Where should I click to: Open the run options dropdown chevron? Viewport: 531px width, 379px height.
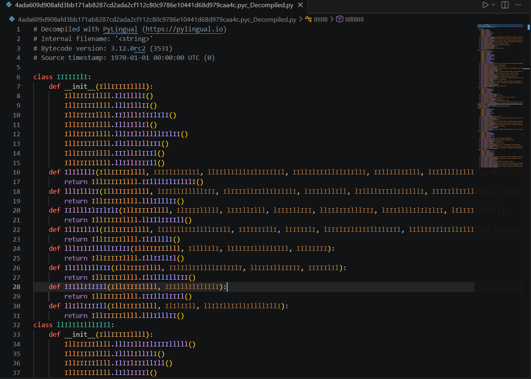[494, 5]
